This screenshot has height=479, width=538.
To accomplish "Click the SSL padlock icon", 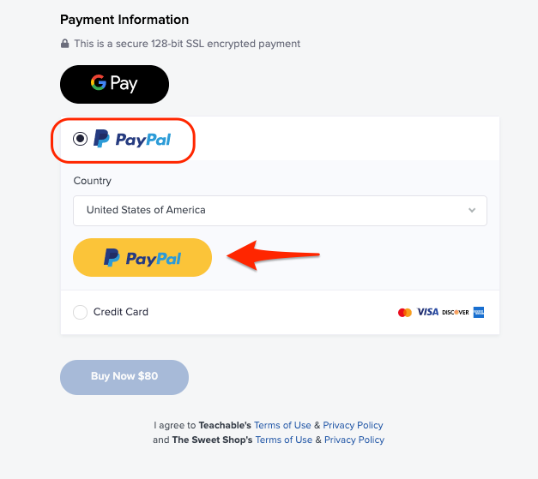I will pyautogui.click(x=64, y=44).
